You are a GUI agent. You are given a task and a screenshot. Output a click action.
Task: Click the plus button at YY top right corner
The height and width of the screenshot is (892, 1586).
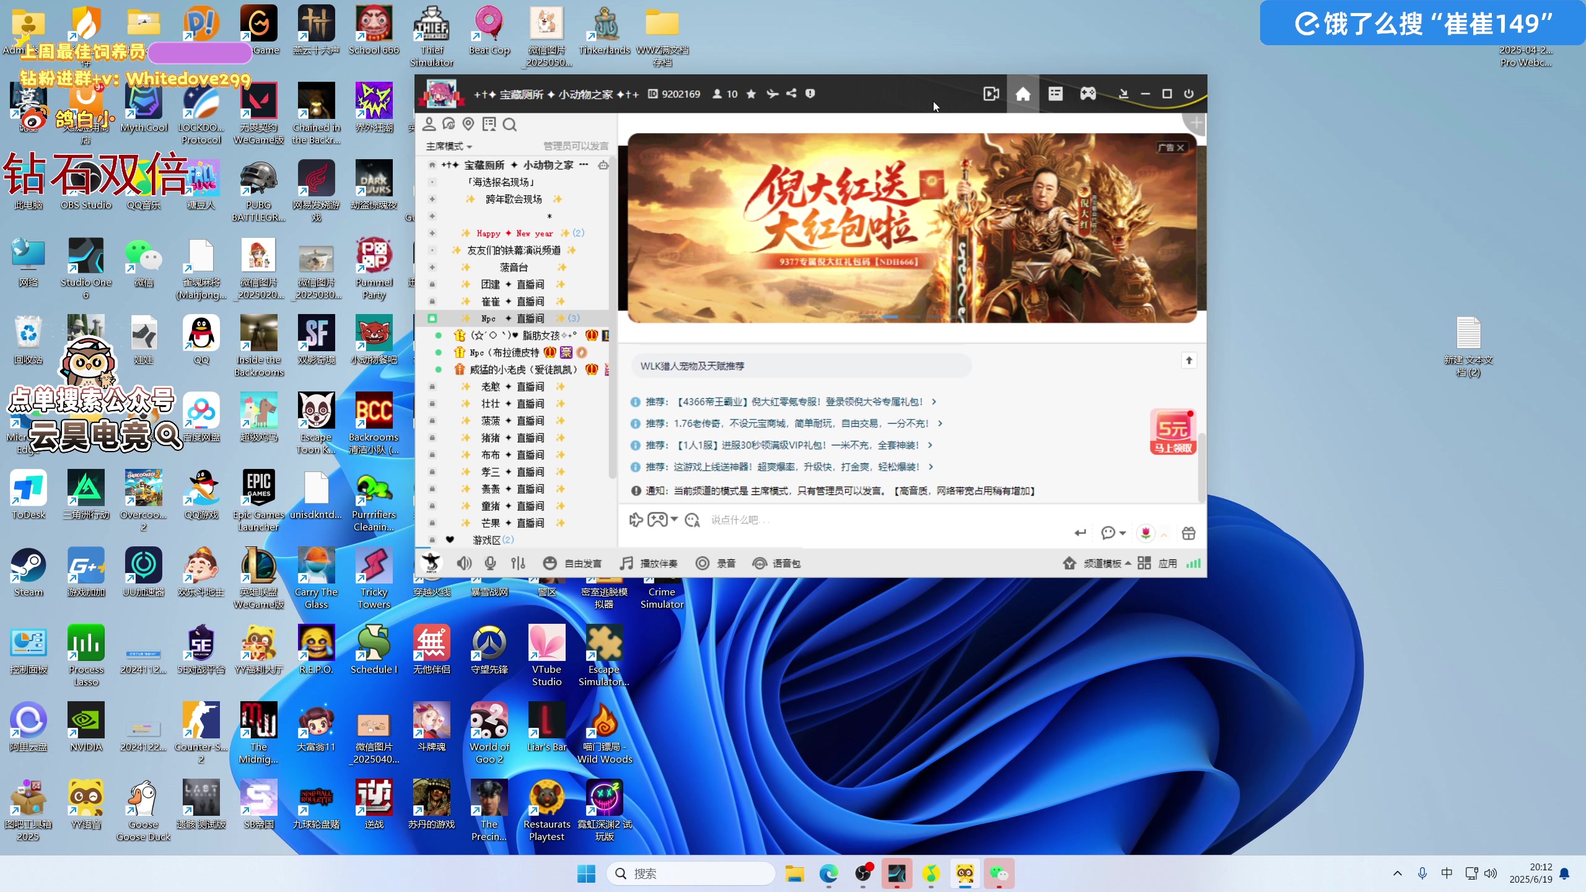click(1196, 123)
